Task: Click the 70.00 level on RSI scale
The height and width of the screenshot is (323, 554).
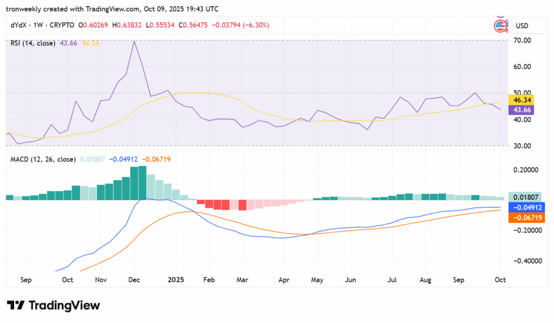Action: 522,41
